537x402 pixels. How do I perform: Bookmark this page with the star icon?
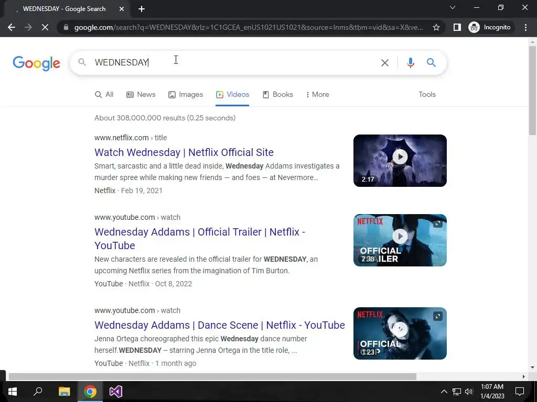(x=436, y=27)
